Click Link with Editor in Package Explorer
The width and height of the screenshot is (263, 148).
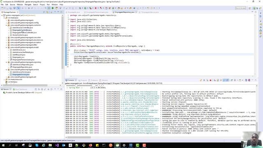48,12
